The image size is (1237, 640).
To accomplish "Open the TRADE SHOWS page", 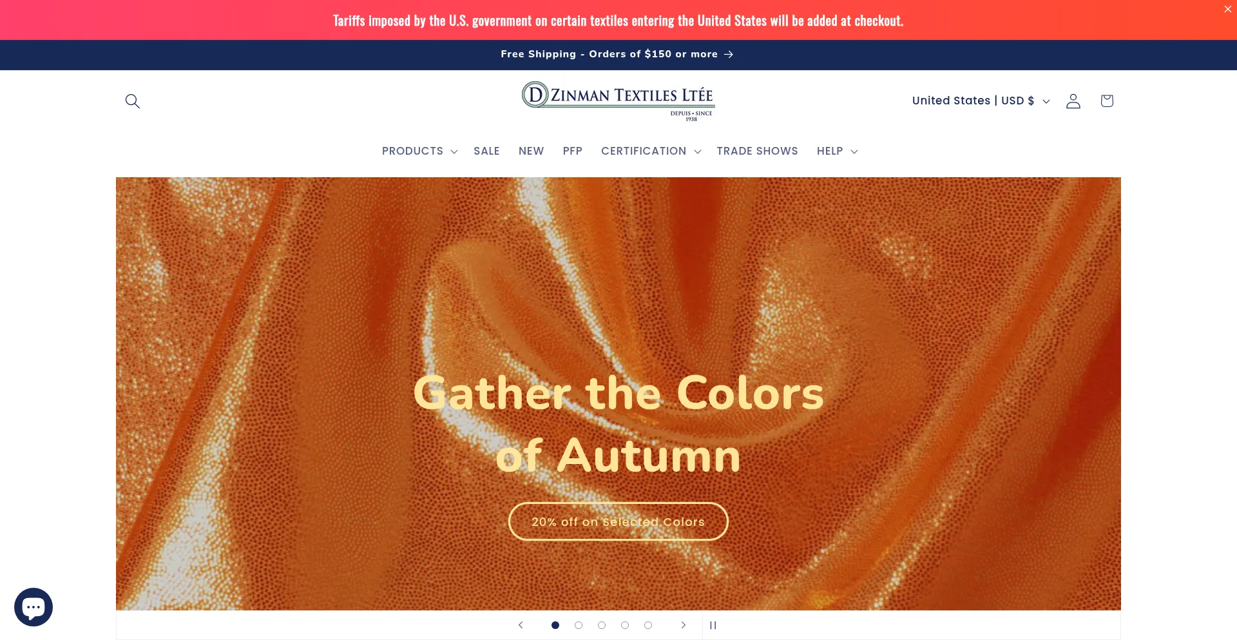I will coord(757,151).
